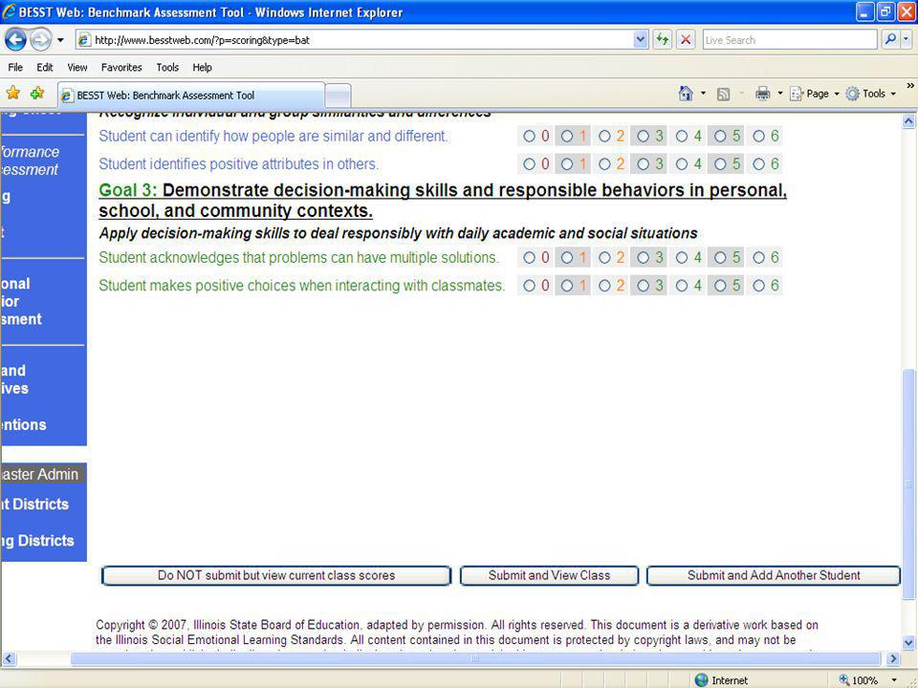Open the Edit menu
Screen dimensions: 918x688
pyautogui.click(x=45, y=67)
